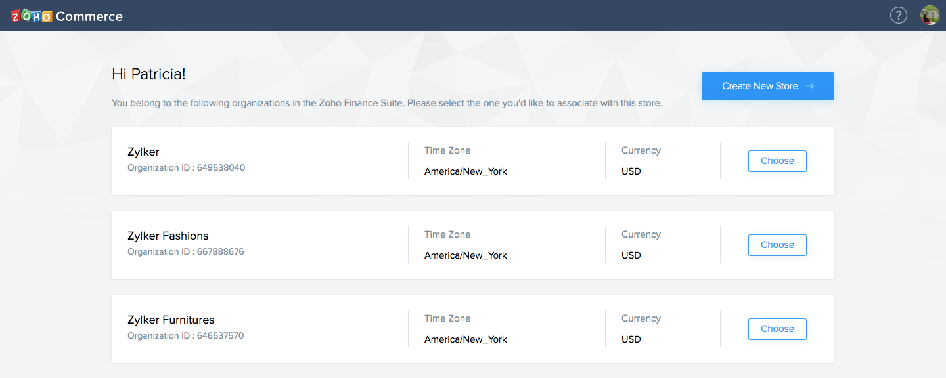Choose the Zylker organization
Screen dimensions: 946x378
(777, 161)
